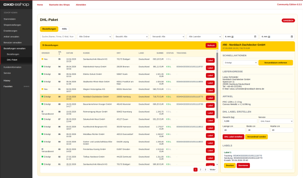
Task: Click DHL Label erstellen button
Action: [x=233, y=137]
